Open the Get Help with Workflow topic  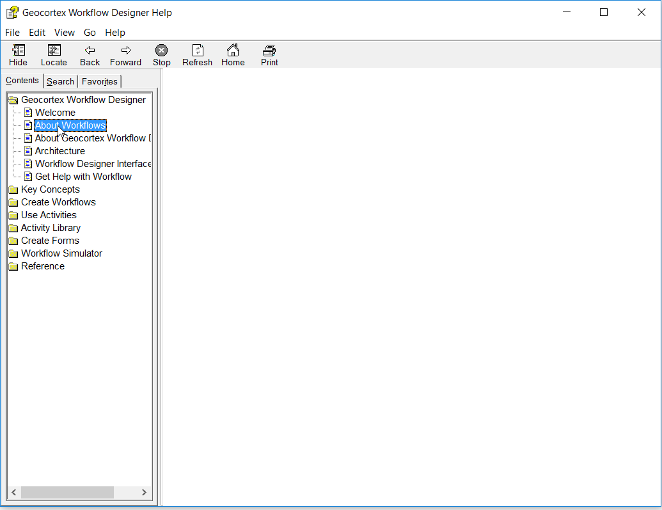[83, 176]
